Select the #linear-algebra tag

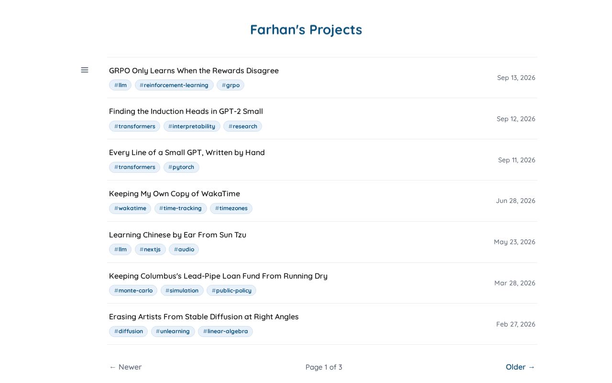[225, 331]
